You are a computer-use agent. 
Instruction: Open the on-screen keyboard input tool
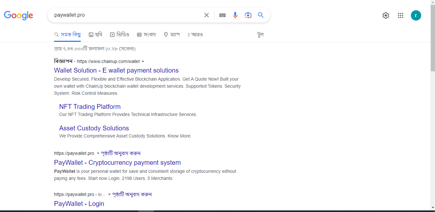click(222, 15)
